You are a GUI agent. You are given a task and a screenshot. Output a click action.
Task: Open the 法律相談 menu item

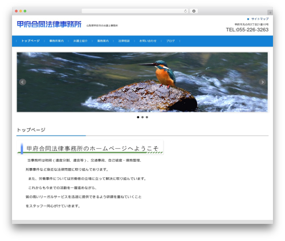coord(124,41)
